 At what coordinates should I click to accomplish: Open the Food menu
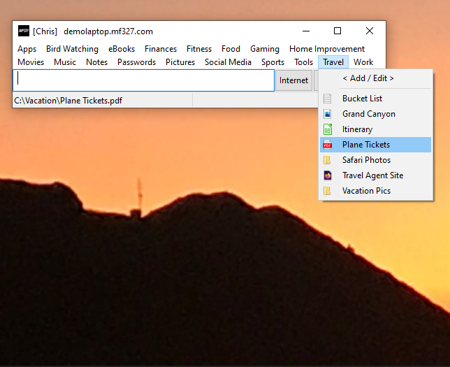pos(231,49)
